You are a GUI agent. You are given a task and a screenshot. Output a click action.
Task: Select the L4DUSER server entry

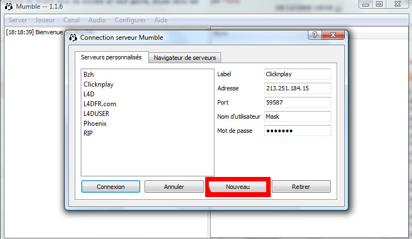pos(147,114)
